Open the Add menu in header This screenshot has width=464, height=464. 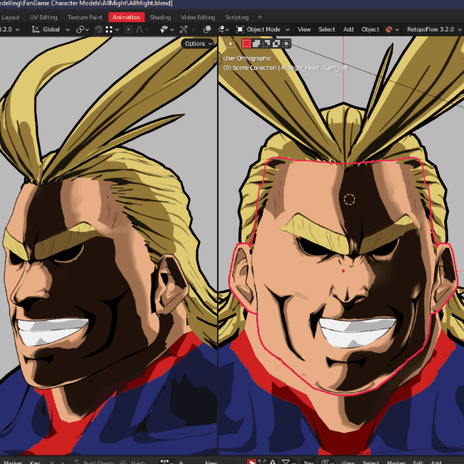(348, 29)
